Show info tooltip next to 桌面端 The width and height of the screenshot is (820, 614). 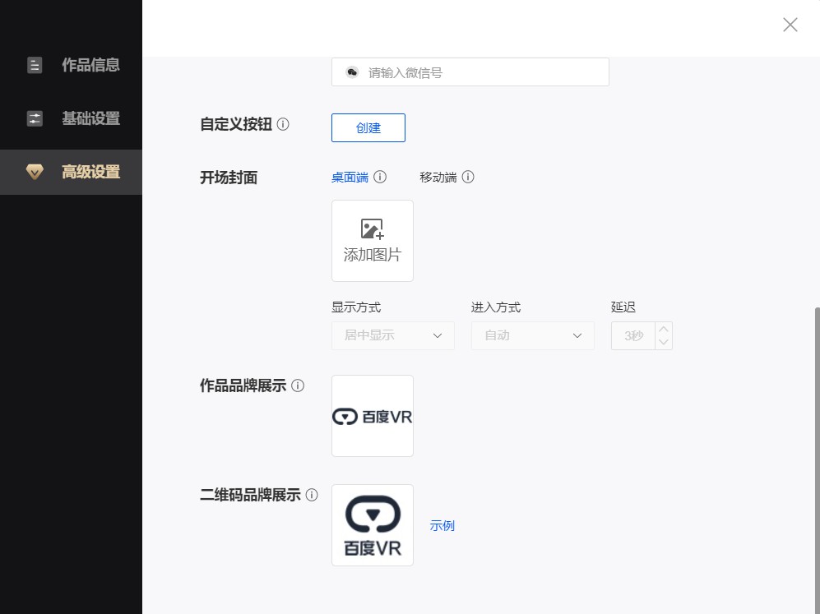pyautogui.click(x=380, y=177)
